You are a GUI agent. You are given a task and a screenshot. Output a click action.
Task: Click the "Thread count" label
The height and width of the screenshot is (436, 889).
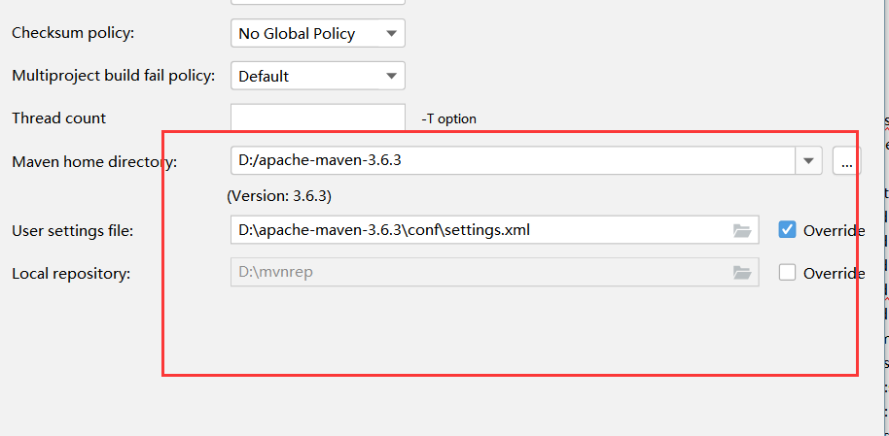59,118
